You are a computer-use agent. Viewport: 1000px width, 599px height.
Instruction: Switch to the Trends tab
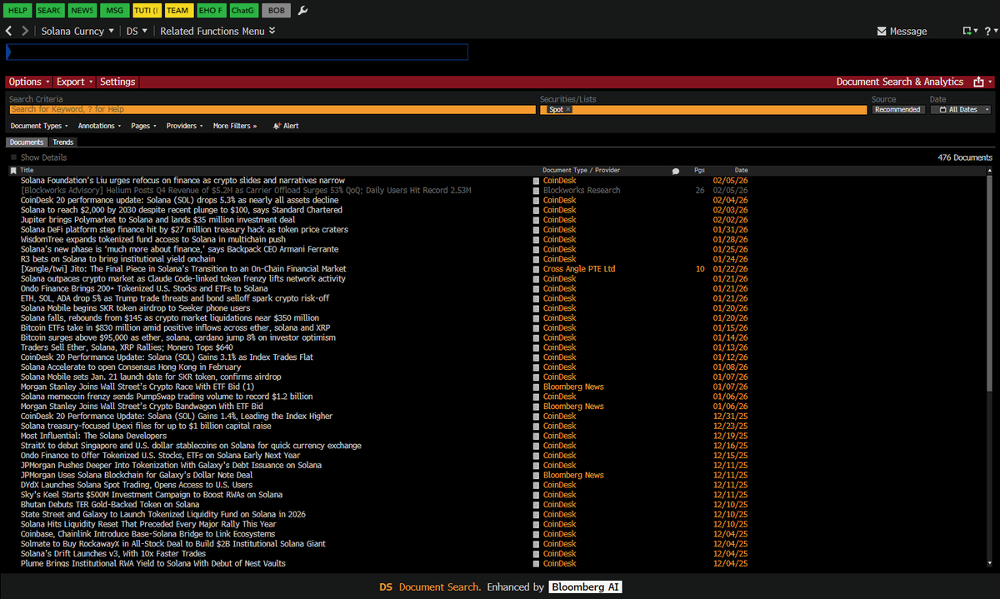tap(63, 142)
